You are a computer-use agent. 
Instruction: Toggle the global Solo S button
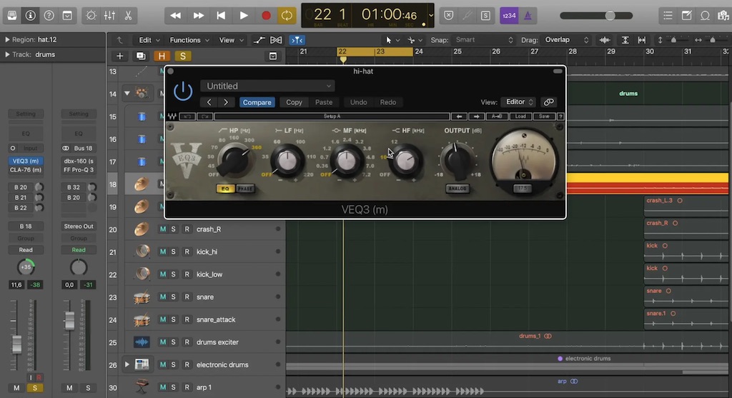182,56
